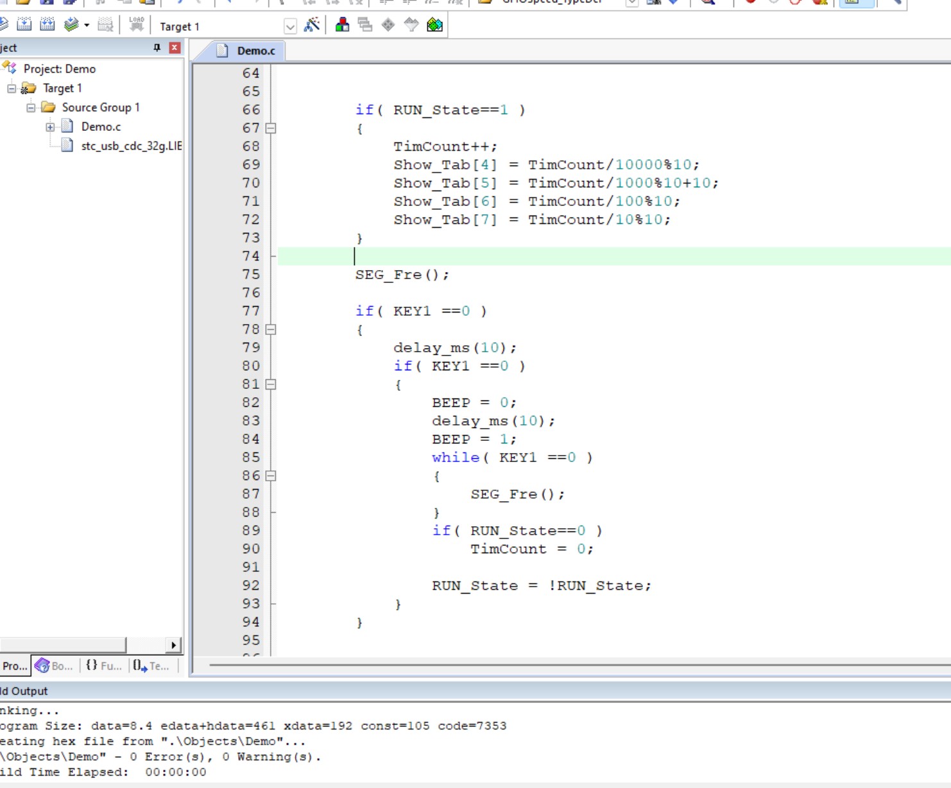This screenshot has height=788, width=951.
Task: Switch to the Demo.c editor tab
Action: (x=246, y=51)
